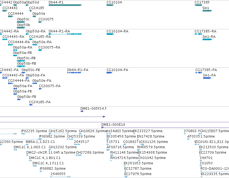Click the CG17385-PA protein label
The image size is (229, 178).
point(206,70)
